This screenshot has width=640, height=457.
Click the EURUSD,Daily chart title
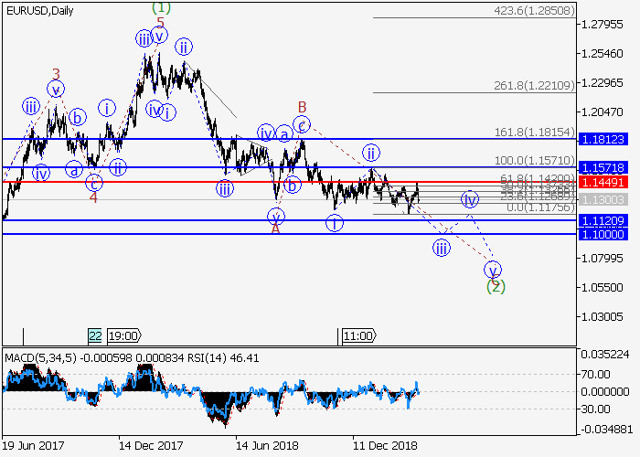click(x=41, y=11)
